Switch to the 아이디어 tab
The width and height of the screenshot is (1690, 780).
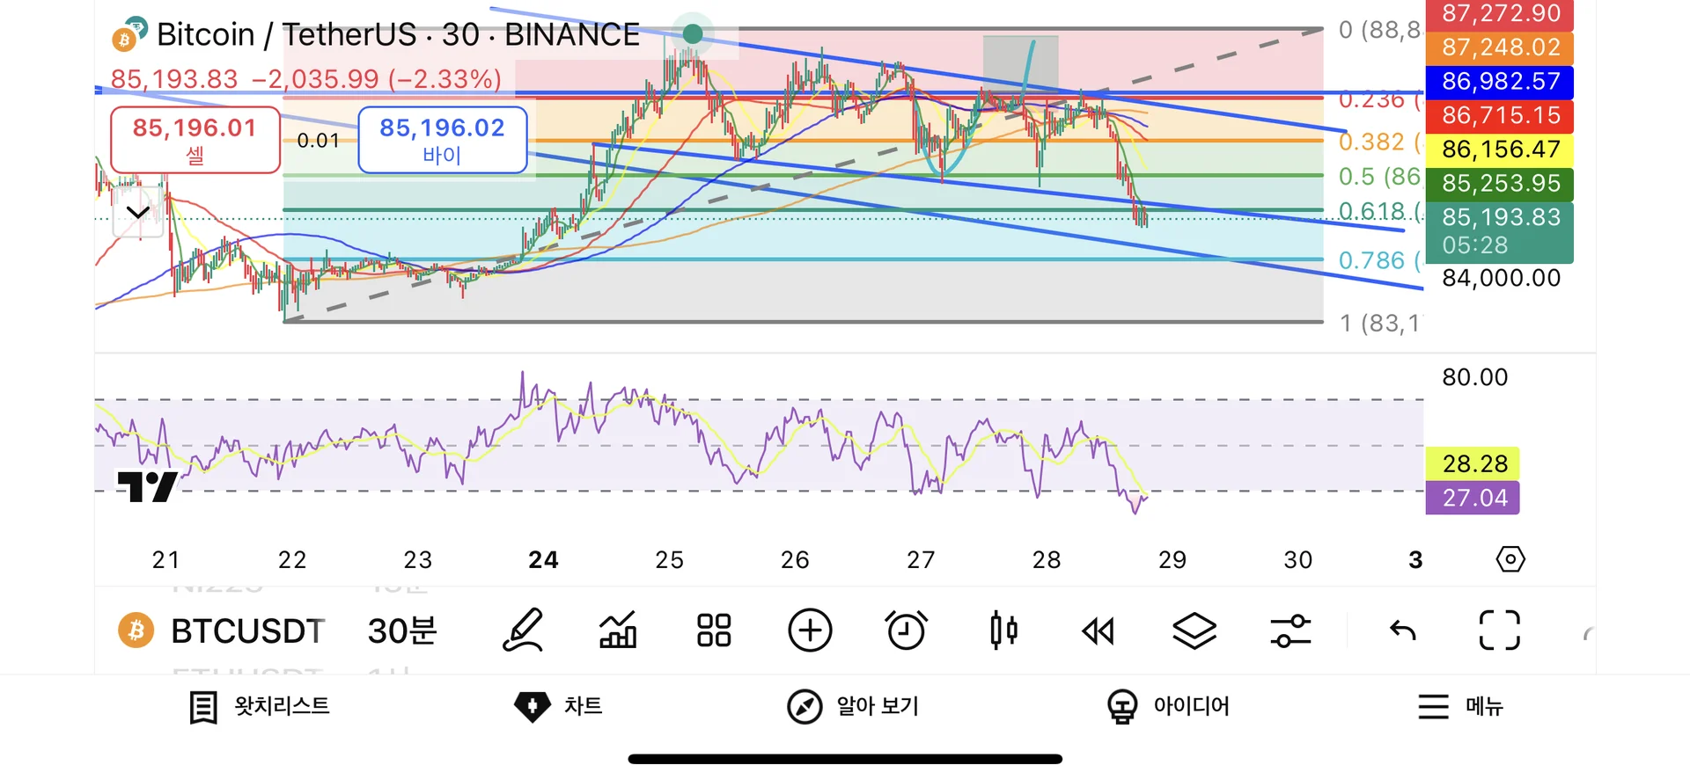(1168, 706)
